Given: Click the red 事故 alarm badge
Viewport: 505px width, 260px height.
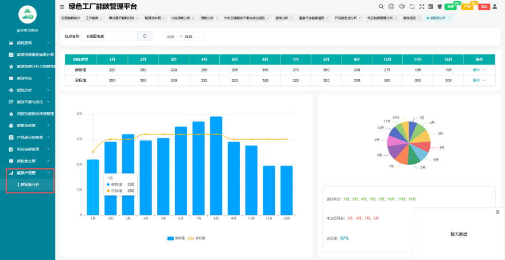Looking at the screenshot, I should click(x=484, y=7).
